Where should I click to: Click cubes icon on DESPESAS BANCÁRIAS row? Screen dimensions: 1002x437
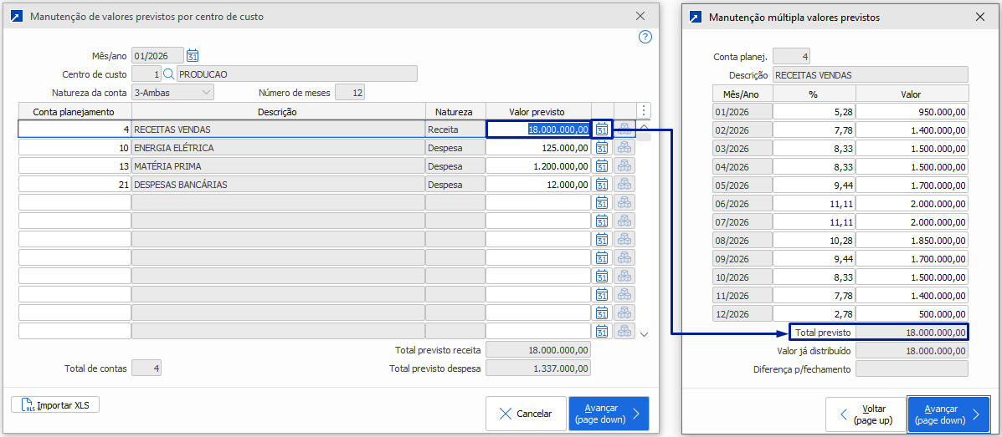click(x=624, y=185)
